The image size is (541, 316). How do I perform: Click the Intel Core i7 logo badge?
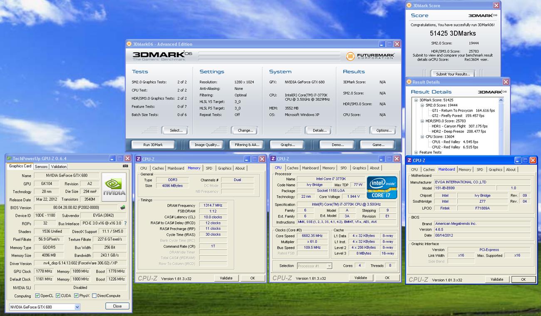[x=382, y=187]
